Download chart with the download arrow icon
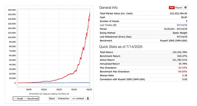 [88, 98]
